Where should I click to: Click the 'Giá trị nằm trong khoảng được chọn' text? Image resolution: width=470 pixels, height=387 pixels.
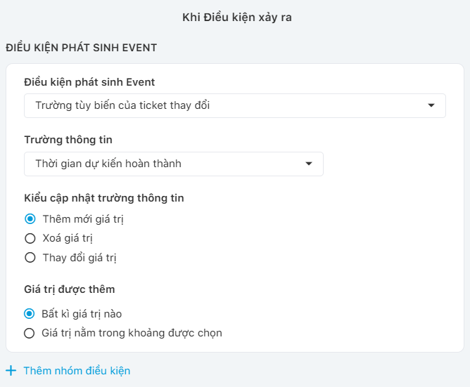click(132, 333)
